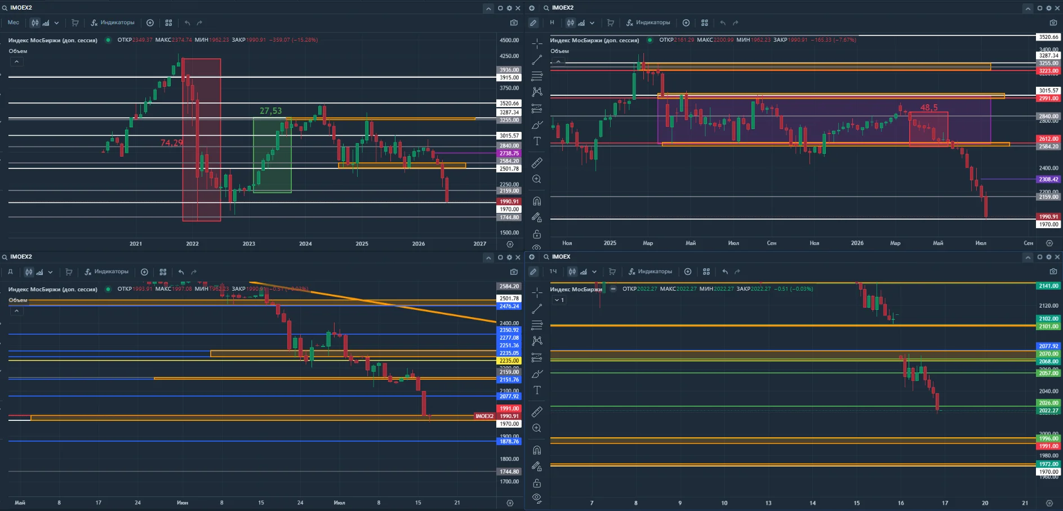Add compare symbol plus in monthly chart
Viewport: 1063px width, 511px height.
click(150, 23)
